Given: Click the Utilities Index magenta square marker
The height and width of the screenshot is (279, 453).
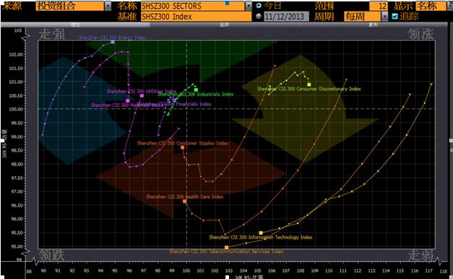Looking at the screenshot, I should pyautogui.click(x=142, y=95).
